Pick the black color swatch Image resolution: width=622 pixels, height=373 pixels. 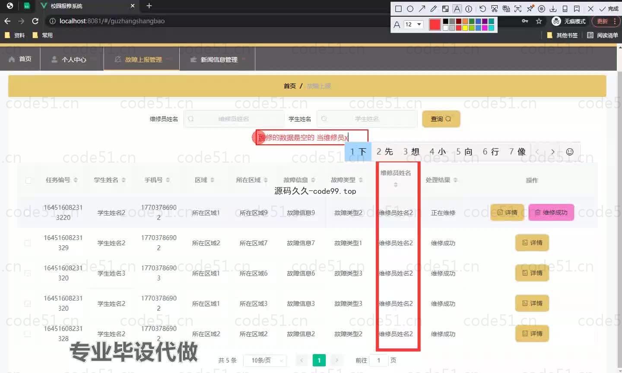click(x=445, y=21)
